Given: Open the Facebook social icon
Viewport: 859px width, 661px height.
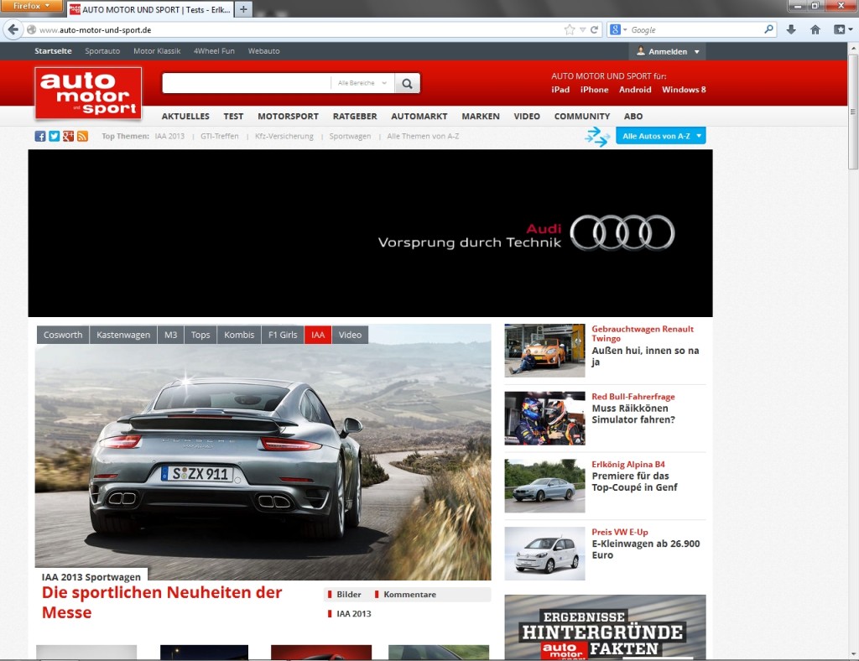Looking at the screenshot, I should pos(40,137).
